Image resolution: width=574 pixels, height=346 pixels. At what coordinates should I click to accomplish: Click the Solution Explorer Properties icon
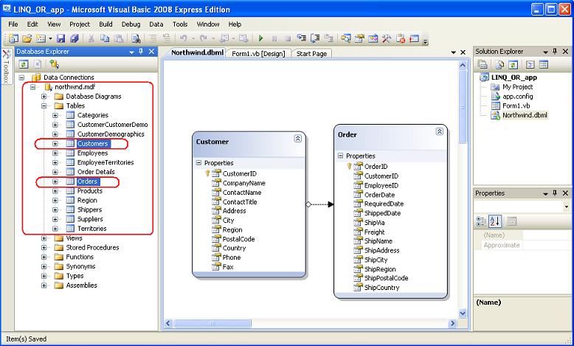[x=483, y=65]
